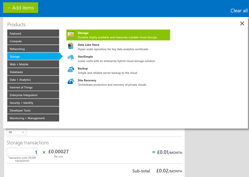Click the StorSimple cloud icon
This screenshot has width=249, height=177.
click(71, 58)
